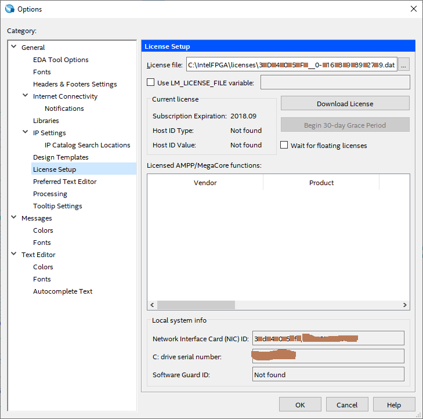The height and width of the screenshot is (419, 423).
Task: Click Begin 30-day Grace Period button
Action: 345,125
